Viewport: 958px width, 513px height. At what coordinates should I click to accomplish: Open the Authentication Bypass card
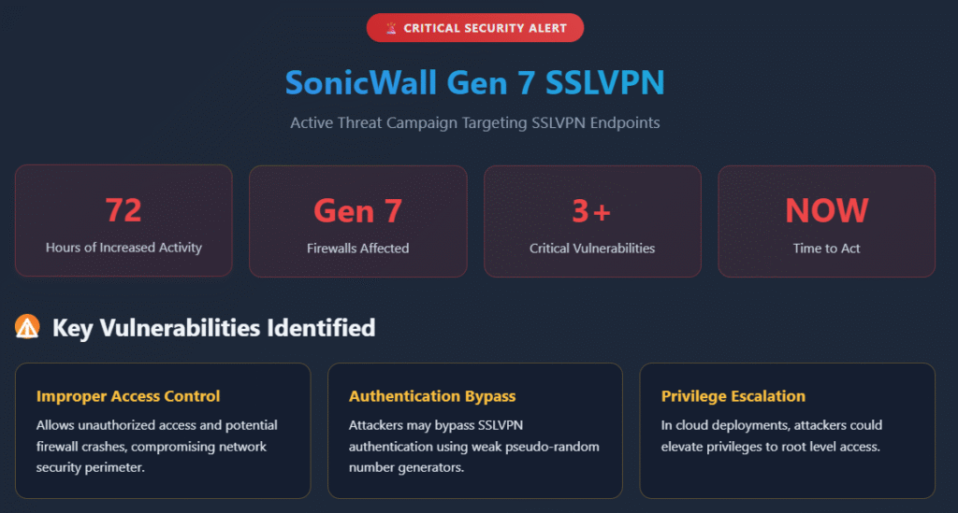click(475, 431)
